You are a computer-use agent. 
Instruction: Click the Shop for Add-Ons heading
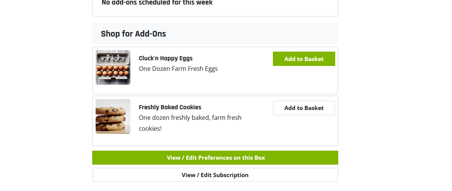pos(133,34)
